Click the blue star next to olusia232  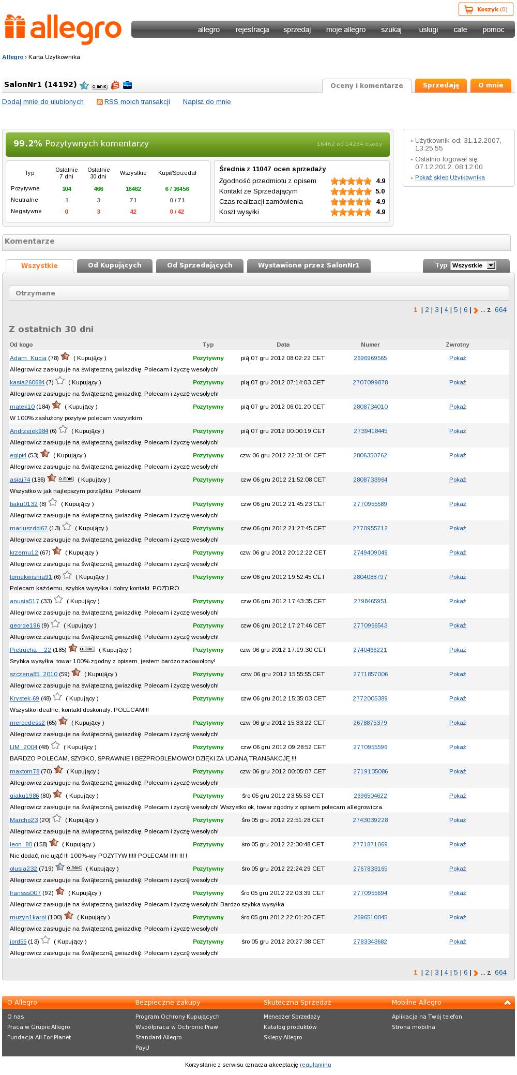60,867
